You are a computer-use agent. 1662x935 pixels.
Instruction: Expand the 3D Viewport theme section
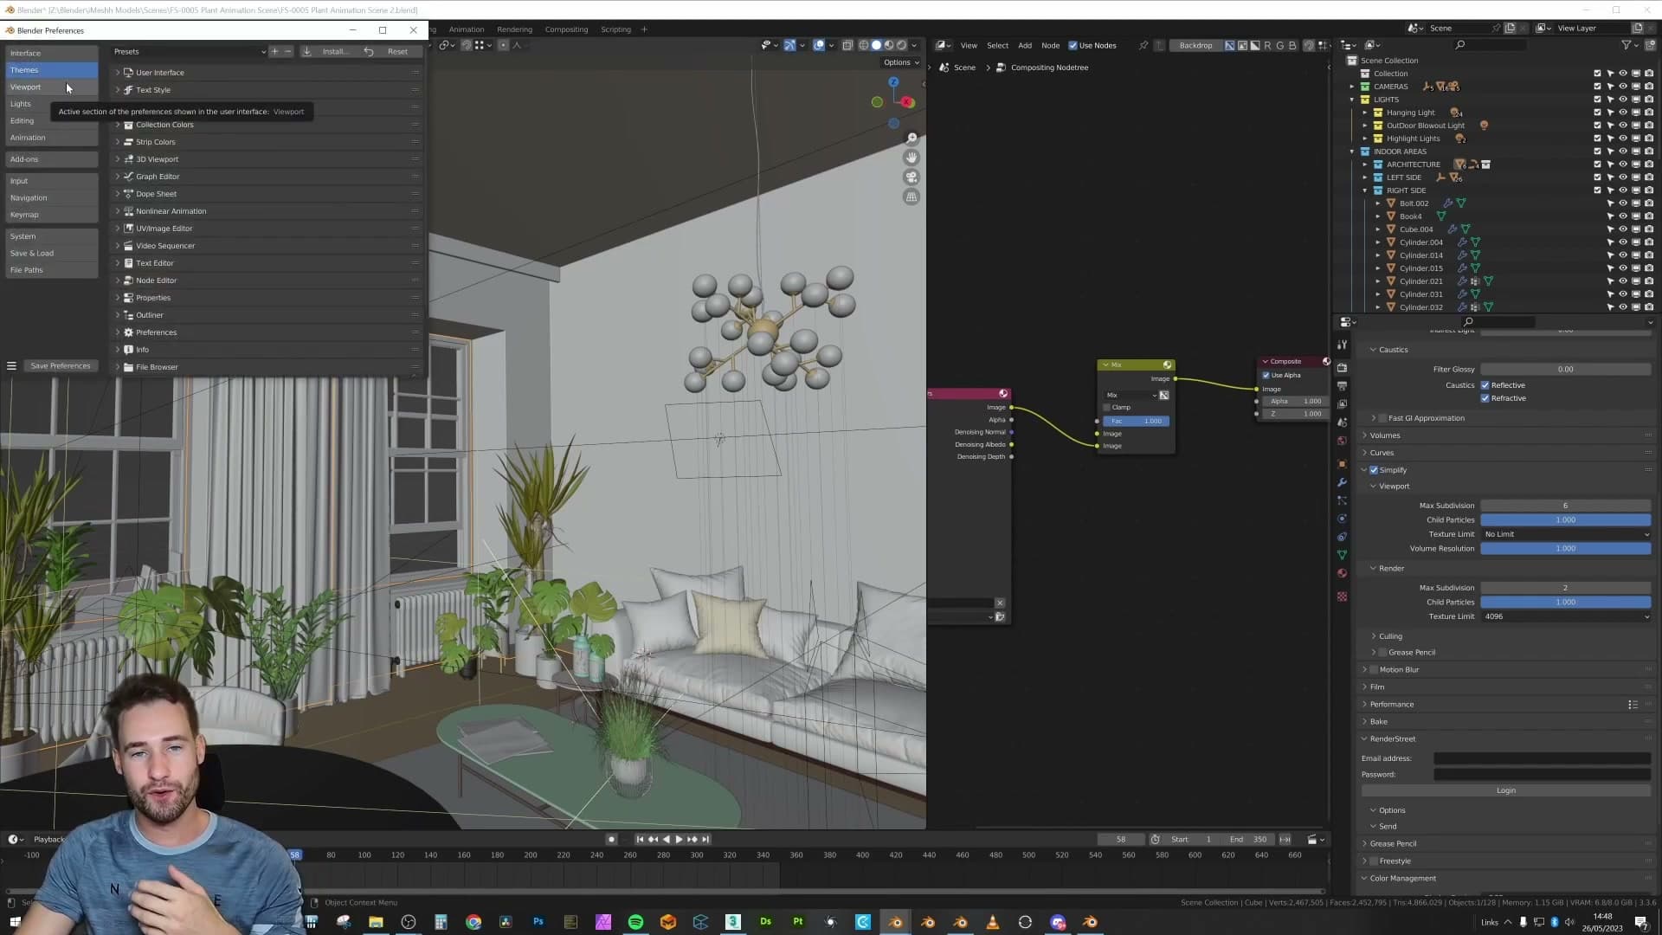(x=118, y=159)
